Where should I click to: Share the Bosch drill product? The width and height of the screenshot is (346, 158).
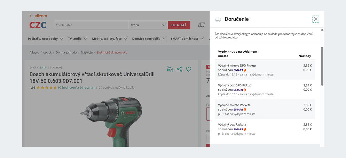(179, 69)
